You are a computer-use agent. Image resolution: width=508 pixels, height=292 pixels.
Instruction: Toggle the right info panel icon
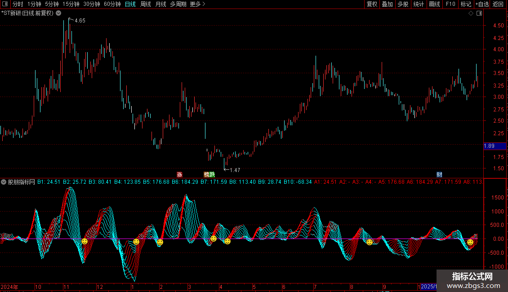[x=479, y=13]
